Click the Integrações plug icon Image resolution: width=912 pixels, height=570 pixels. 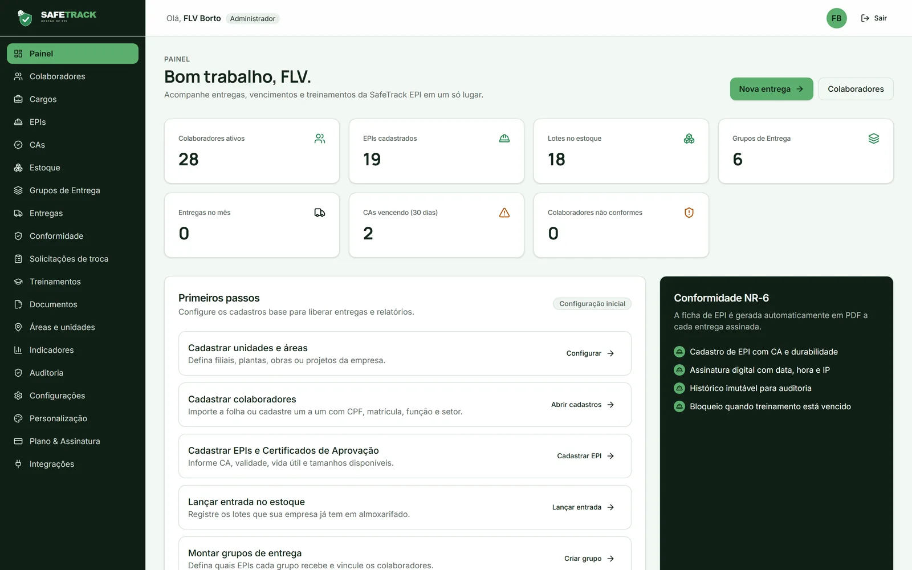point(18,464)
